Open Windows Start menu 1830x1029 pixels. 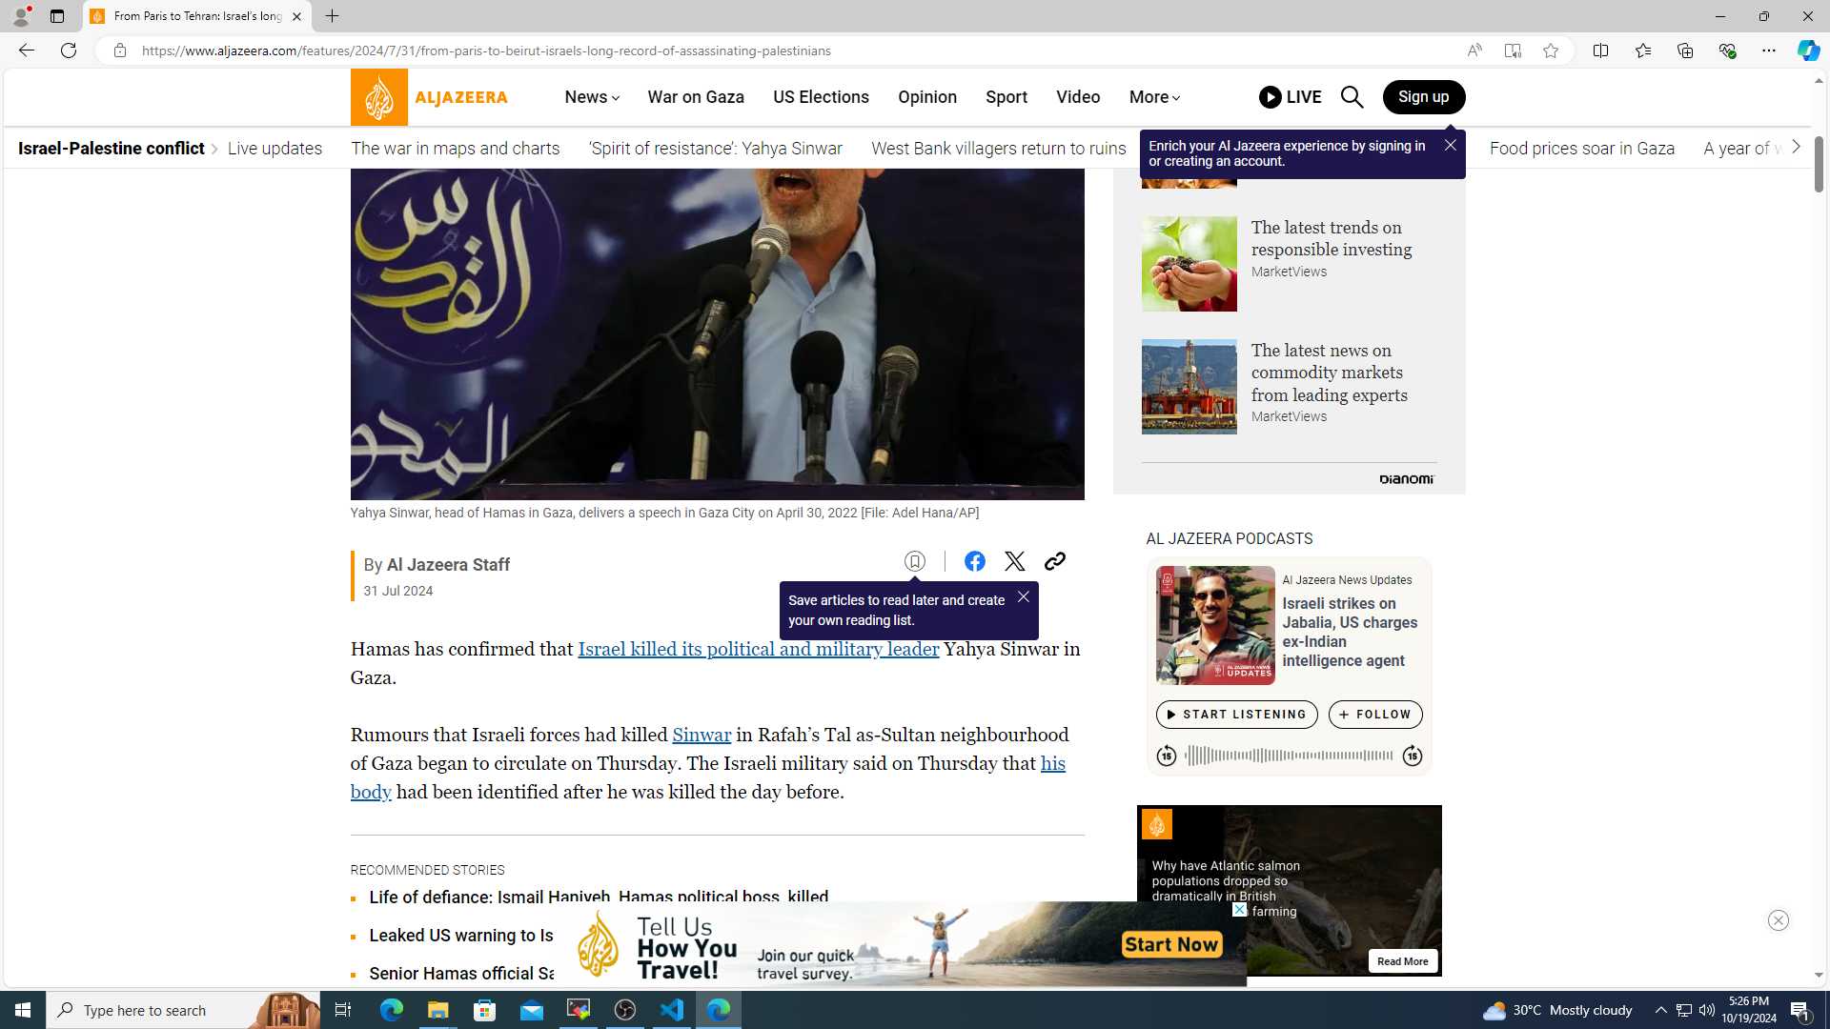[23, 1010]
